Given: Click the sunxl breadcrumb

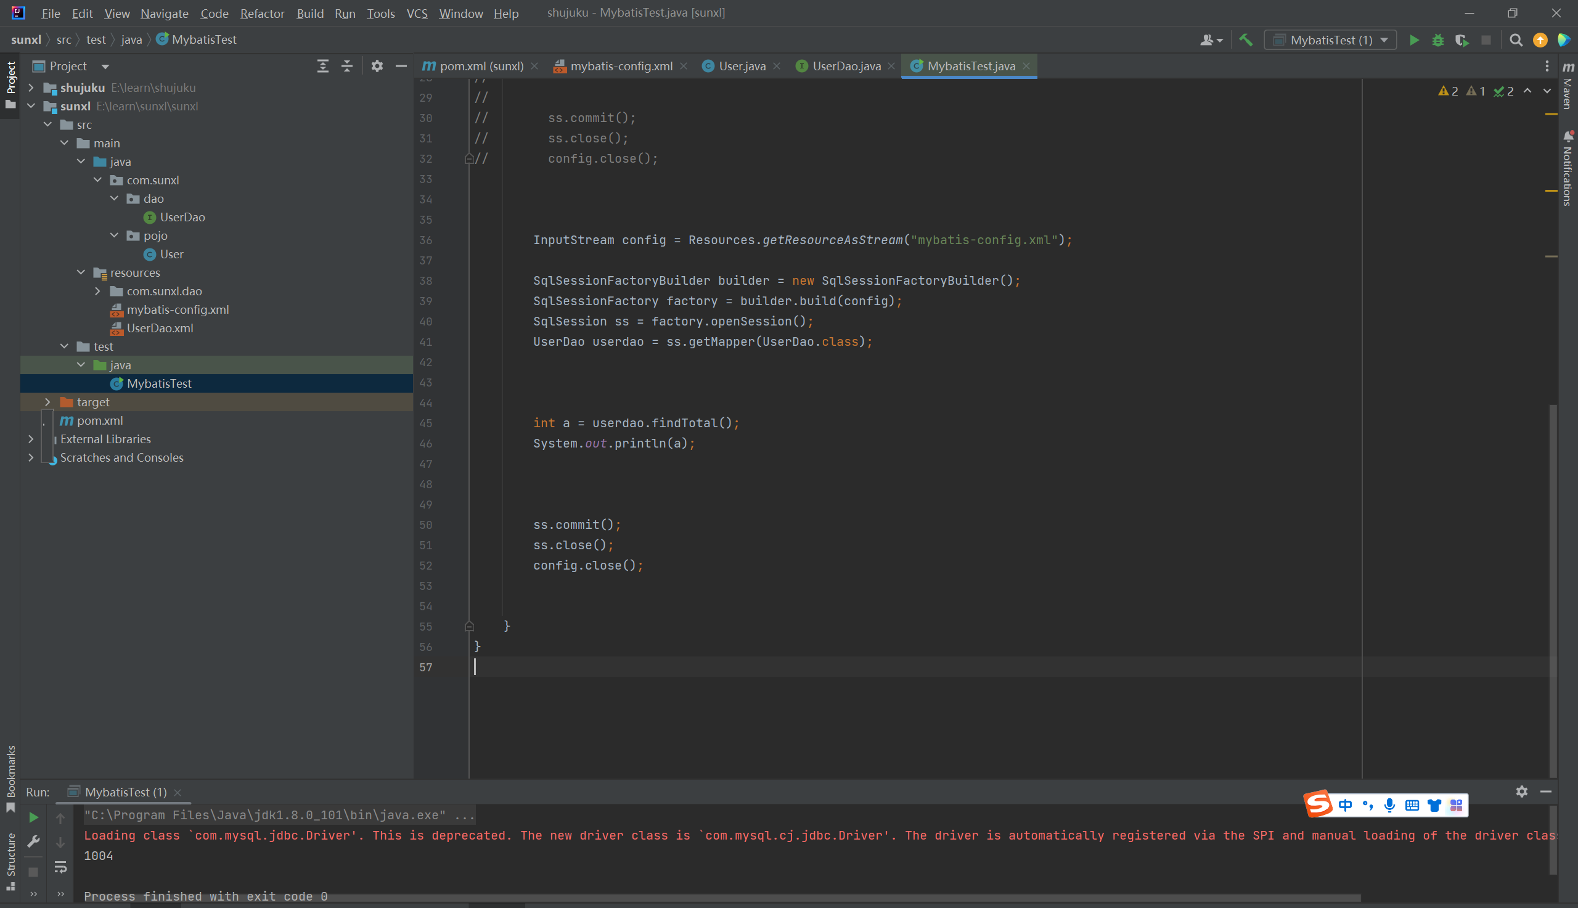Looking at the screenshot, I should (x=25, y=40).
